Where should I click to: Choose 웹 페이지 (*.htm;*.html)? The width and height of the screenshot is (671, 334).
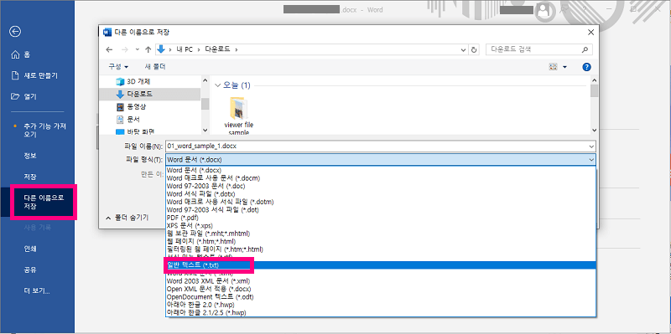pos(381,241)
